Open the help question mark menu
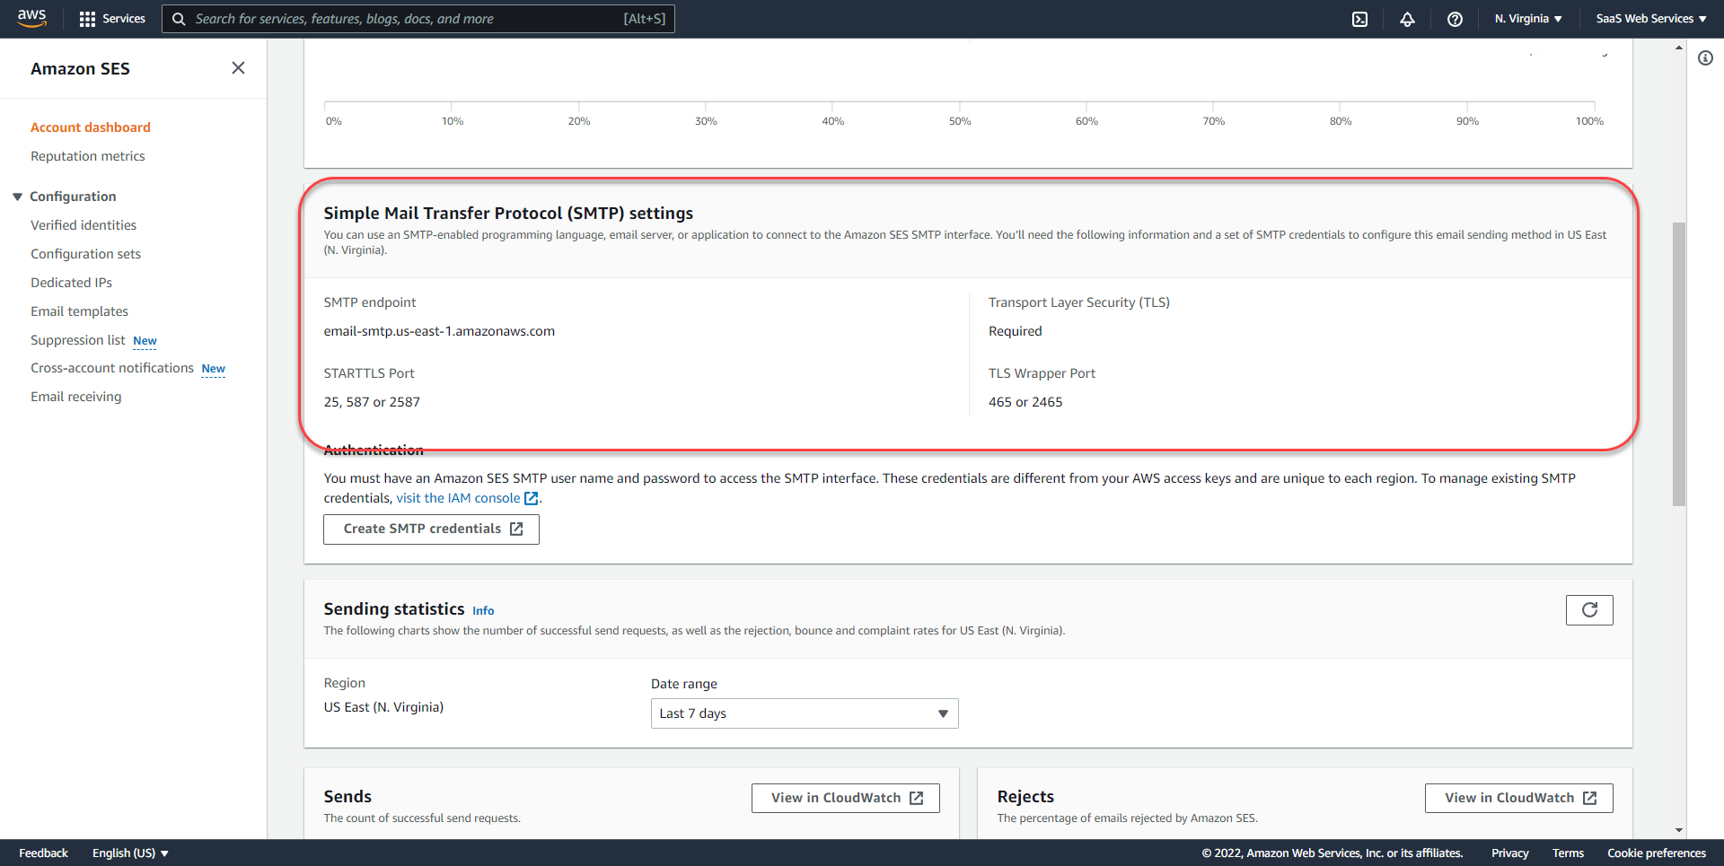The height and width of the screenshot is (866, 1724). tap(1455, 19)
